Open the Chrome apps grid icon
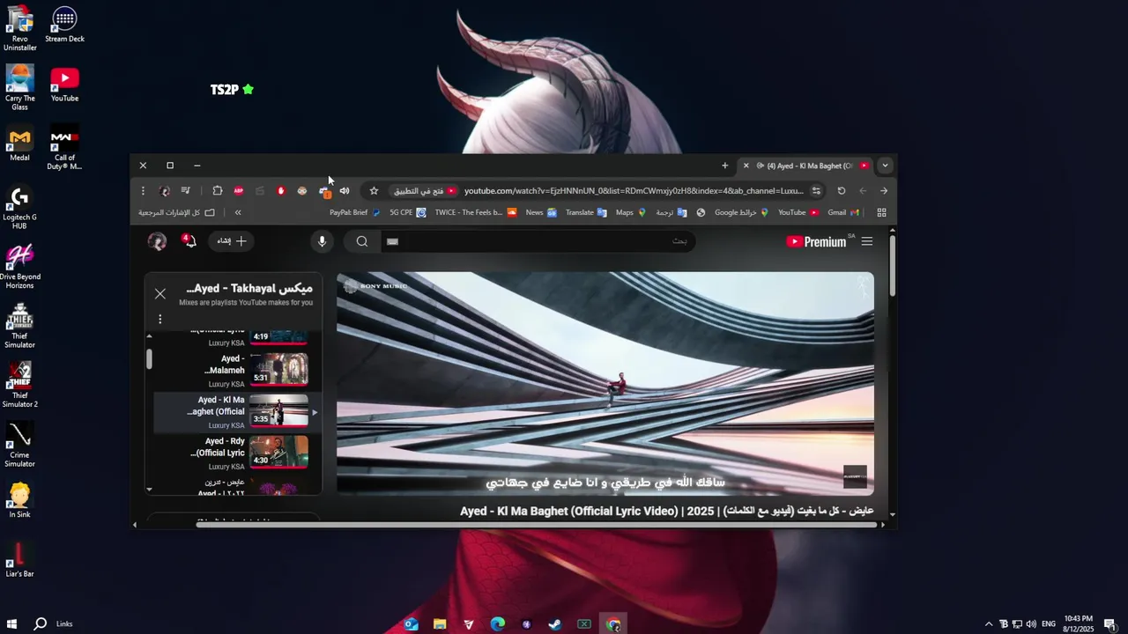Screen dimensions: 1128x634 pyautogui.click(x=881, y=212)
